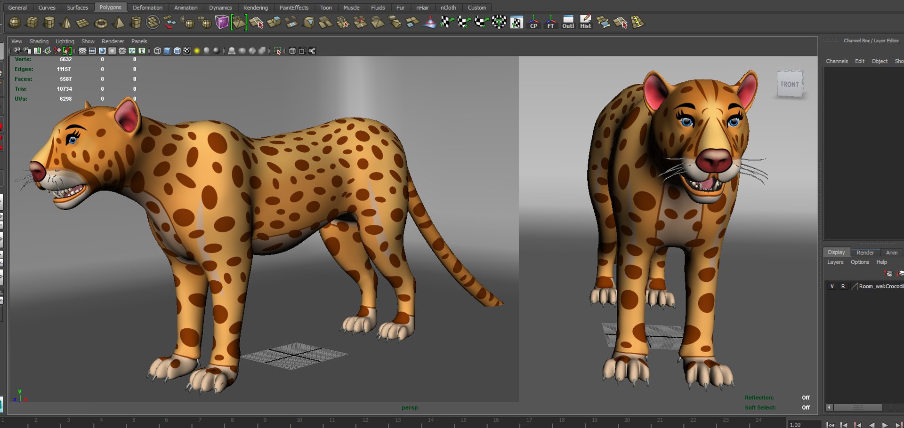Create a polygon cylinder from the shelf

tap(49, 22)
